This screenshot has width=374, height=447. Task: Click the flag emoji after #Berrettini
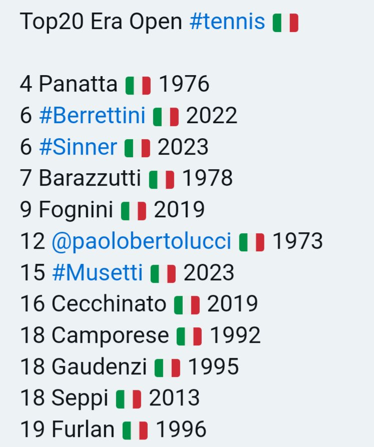click(x=166, y=117)
